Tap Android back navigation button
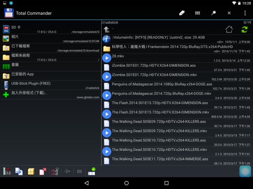 pos(86,183)
